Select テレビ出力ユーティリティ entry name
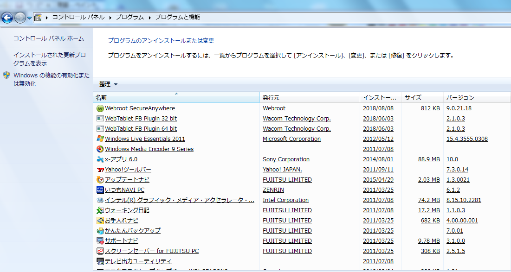The width and height of the screenshot is (511, 272). (x=138, y=261)
